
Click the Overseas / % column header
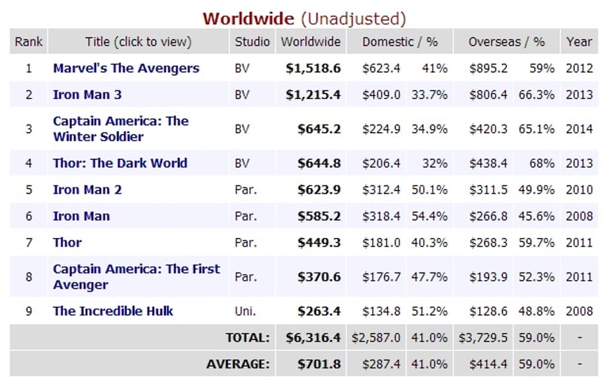[506, 42]
